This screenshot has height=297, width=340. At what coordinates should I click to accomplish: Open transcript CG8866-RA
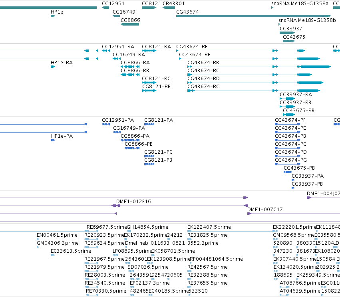click(x=130, y=67)
